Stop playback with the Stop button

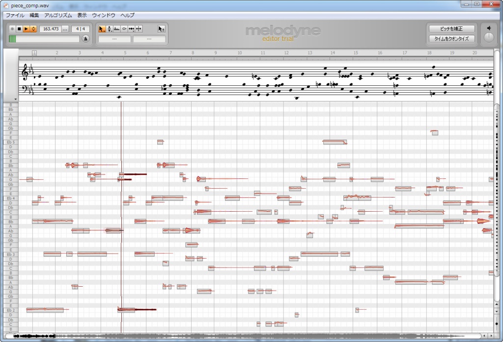pos(19,29)
